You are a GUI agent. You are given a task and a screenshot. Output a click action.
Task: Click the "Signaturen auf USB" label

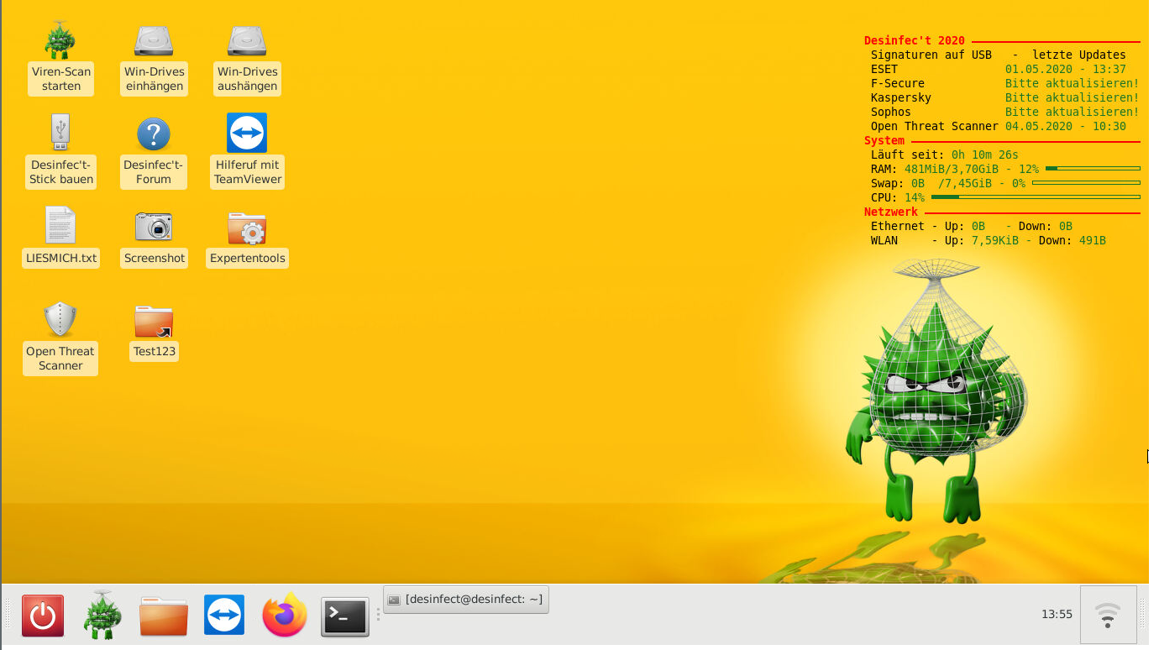click(931, 55)
